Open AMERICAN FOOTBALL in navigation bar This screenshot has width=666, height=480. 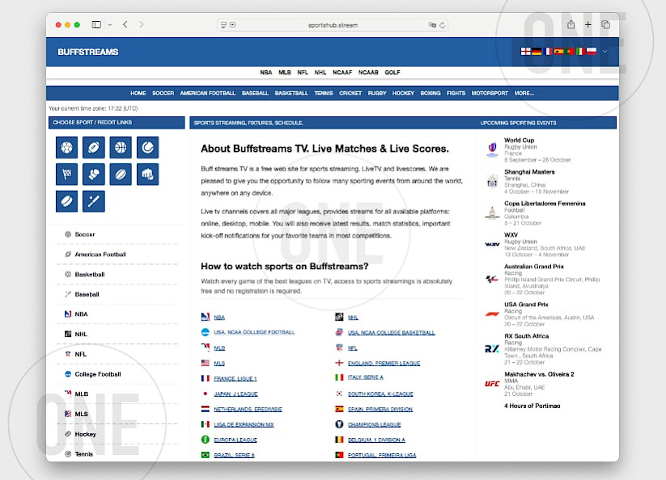(x=208, y=93)
